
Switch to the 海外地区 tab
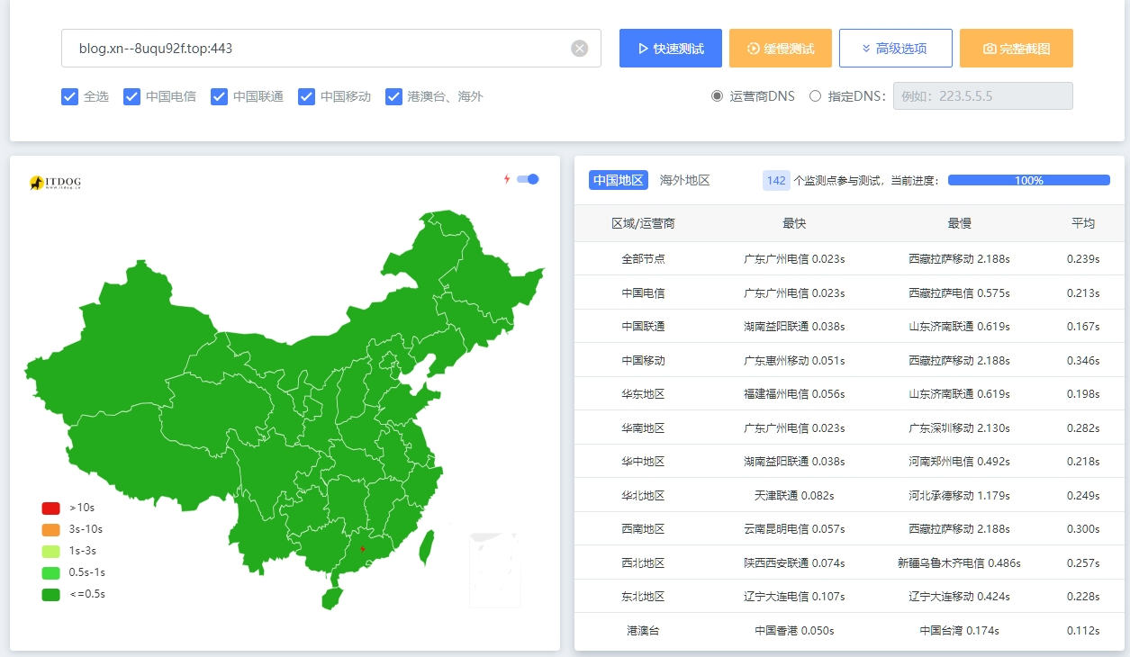click(686, 180)
